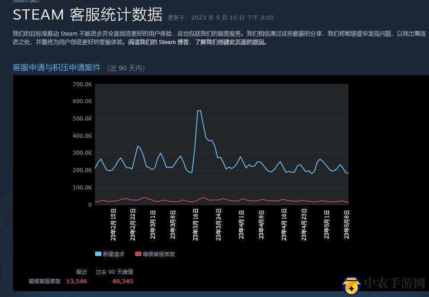Click the '等候客服答复' legend label text

pos(159,254)
